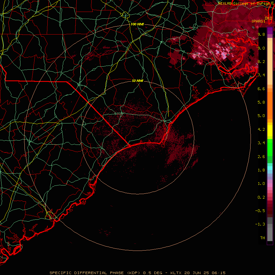275x275 pixels.
Task: Pick the cyan color bar segment
Action: click(270, 168)
